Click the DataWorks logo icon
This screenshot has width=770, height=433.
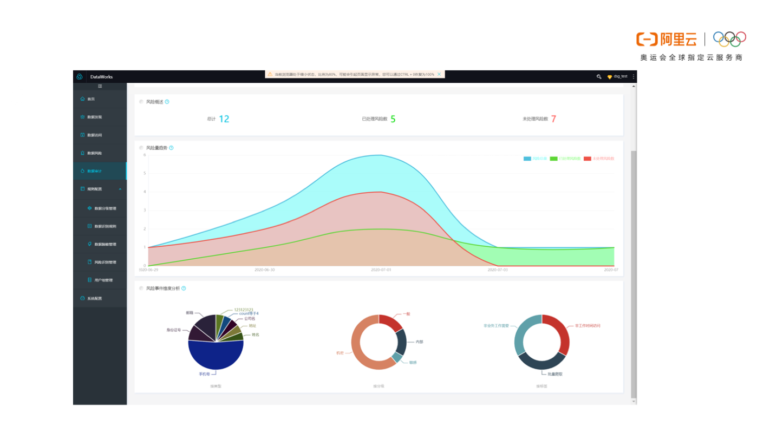pyautogui.click(x=80, y=77)
